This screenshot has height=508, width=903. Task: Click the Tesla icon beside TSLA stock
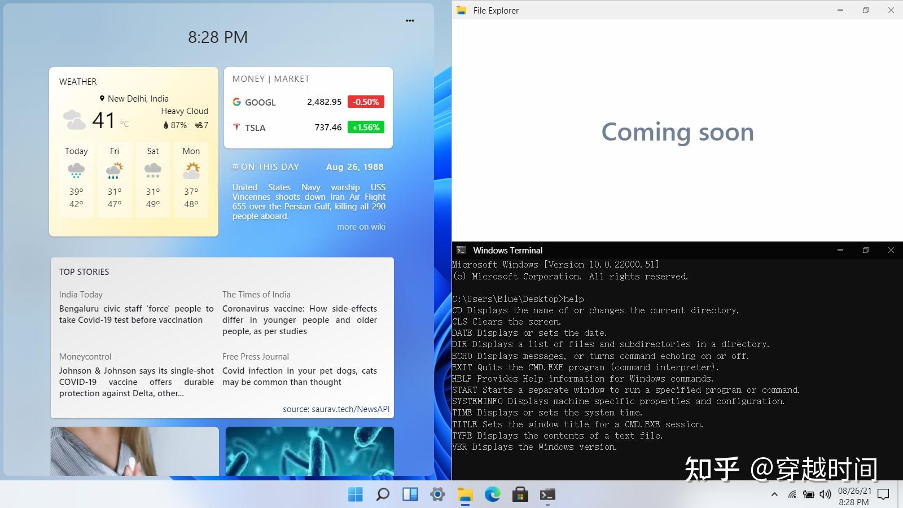[x=236, y=128]
